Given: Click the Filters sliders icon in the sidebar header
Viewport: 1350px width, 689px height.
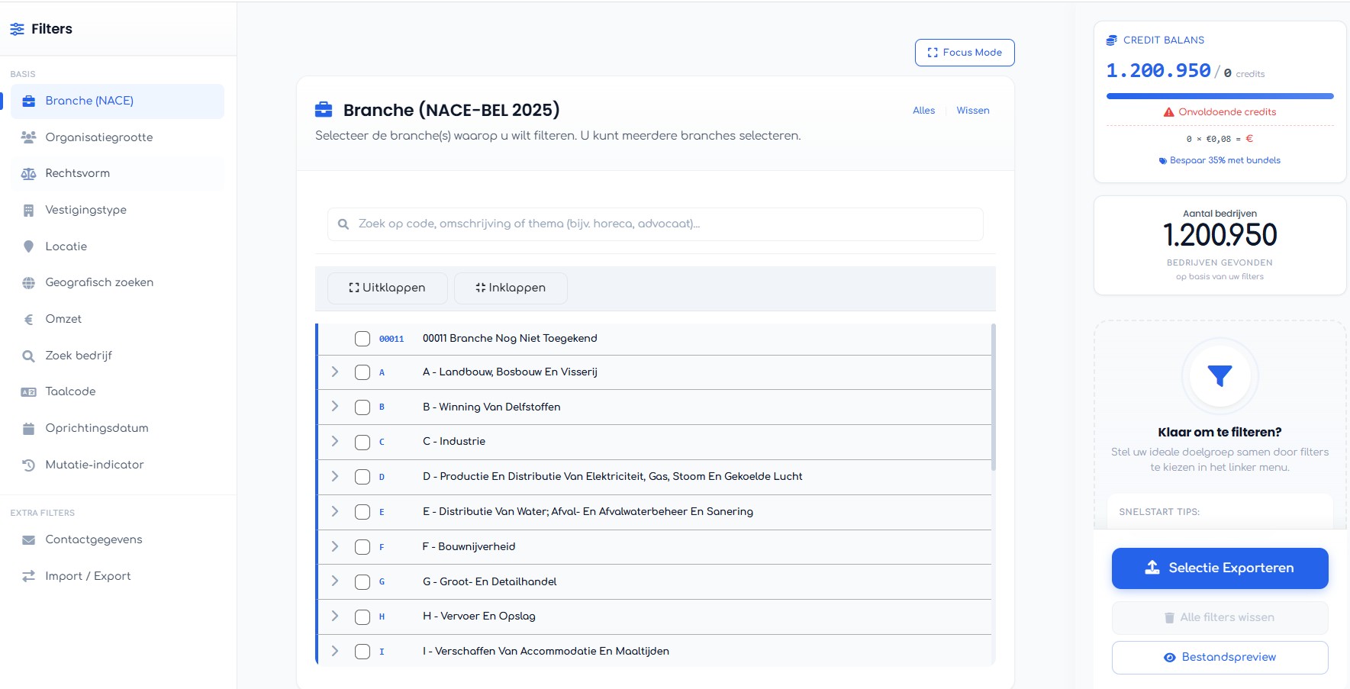Looking at the screenshot, I should (x=17, y=29).
